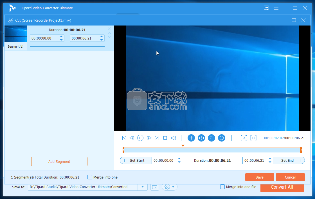Reset the cut with circular arrow
This screenshot has width=315, height=199.
pos(222,138)
